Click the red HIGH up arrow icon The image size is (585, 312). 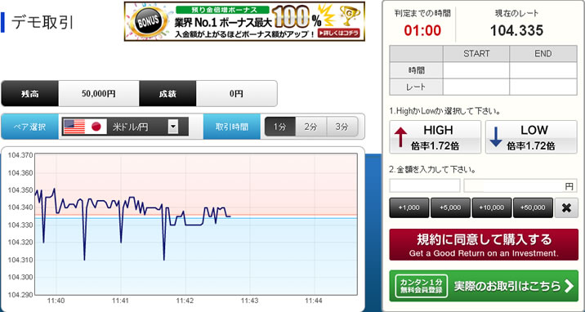pos(400,136)
